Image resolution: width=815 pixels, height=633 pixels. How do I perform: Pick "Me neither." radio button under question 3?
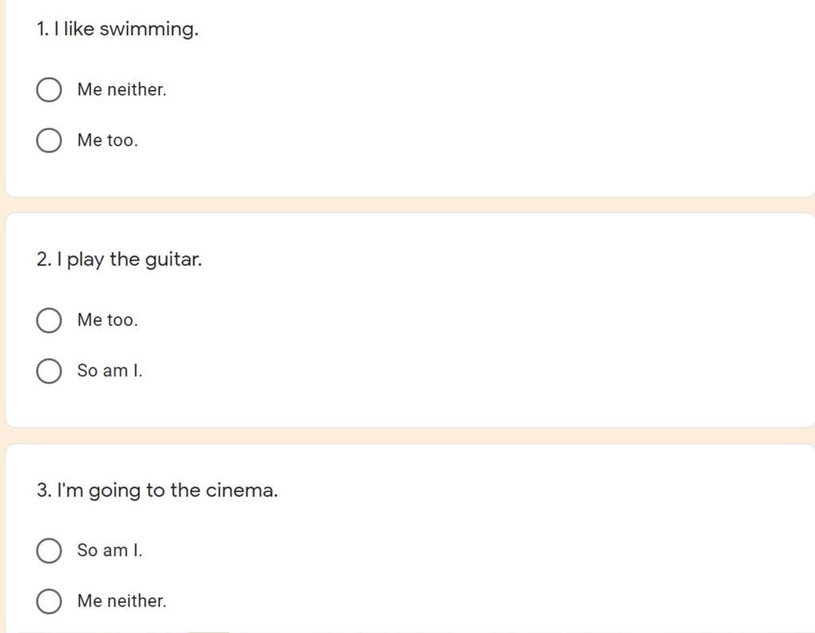(x=49, y=601)
